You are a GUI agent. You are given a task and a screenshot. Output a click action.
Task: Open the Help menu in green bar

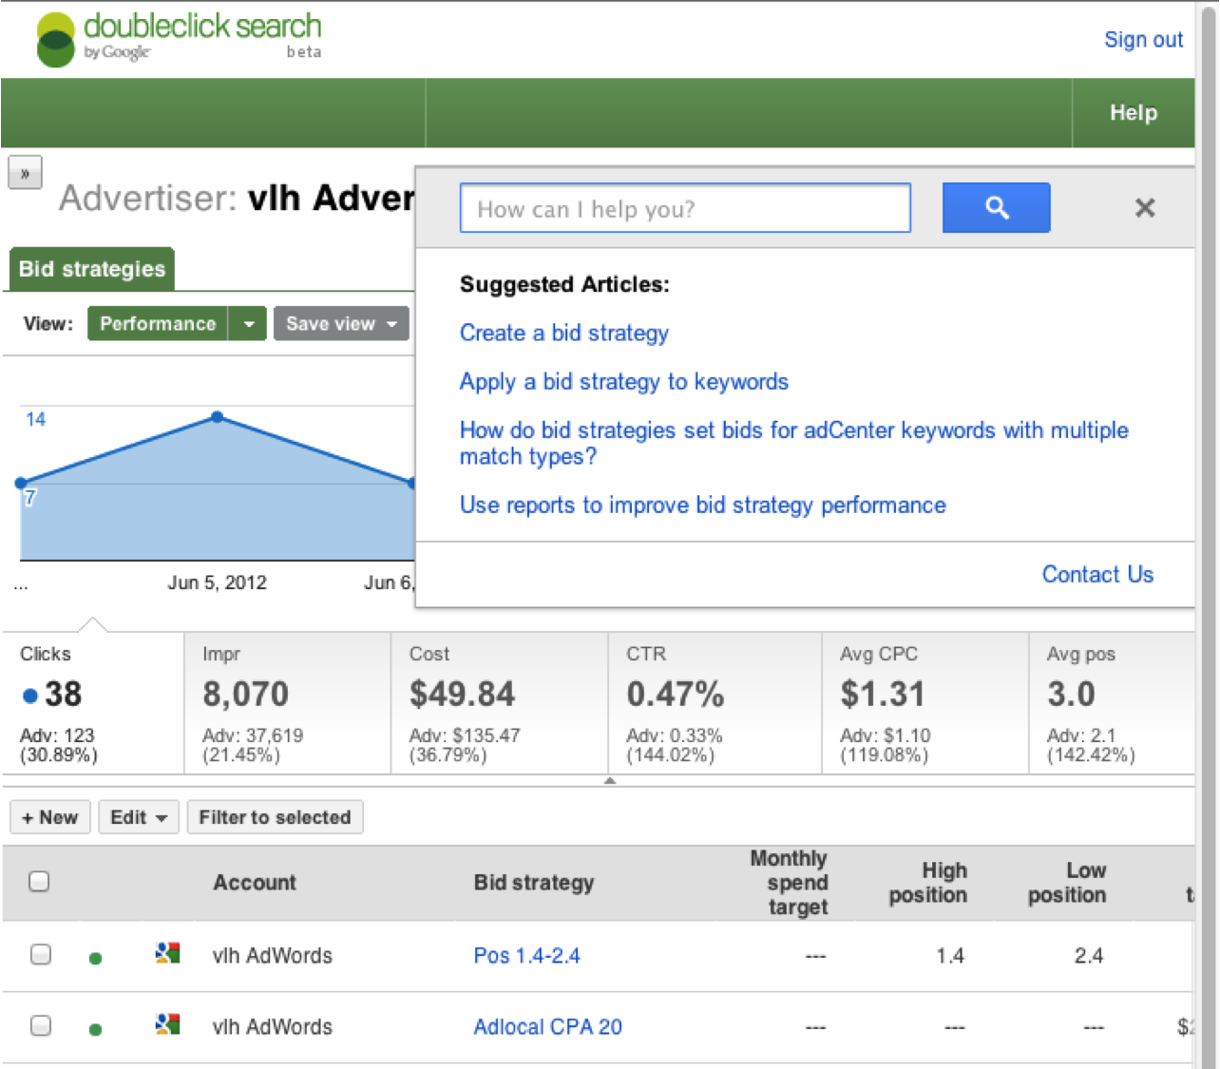tap(1134, 112)
